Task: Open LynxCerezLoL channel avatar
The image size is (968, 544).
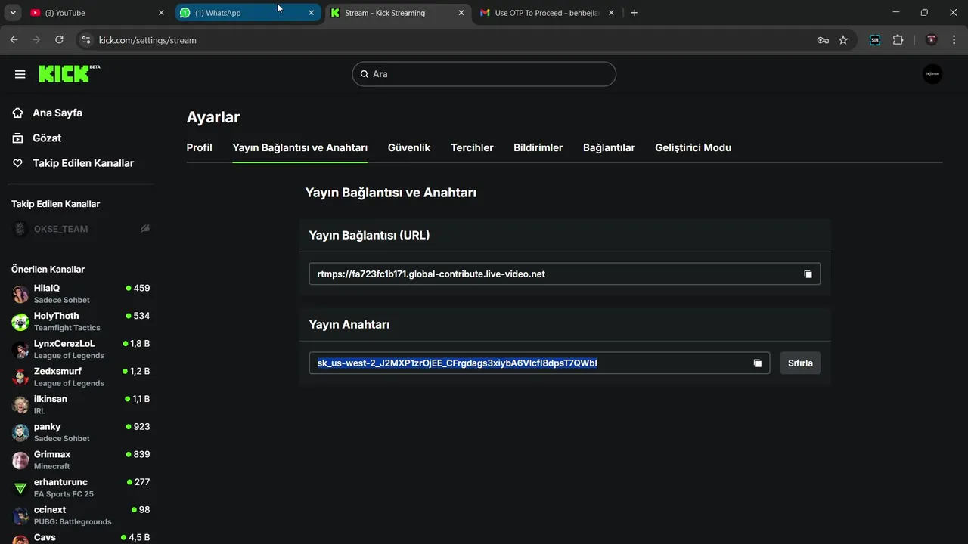Action: [20, 349]
